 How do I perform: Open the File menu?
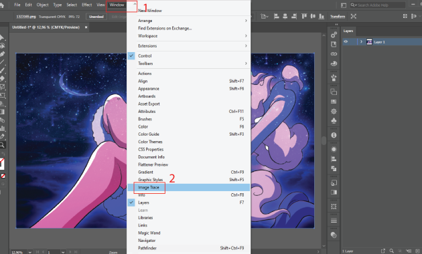(x=17, y=5)
